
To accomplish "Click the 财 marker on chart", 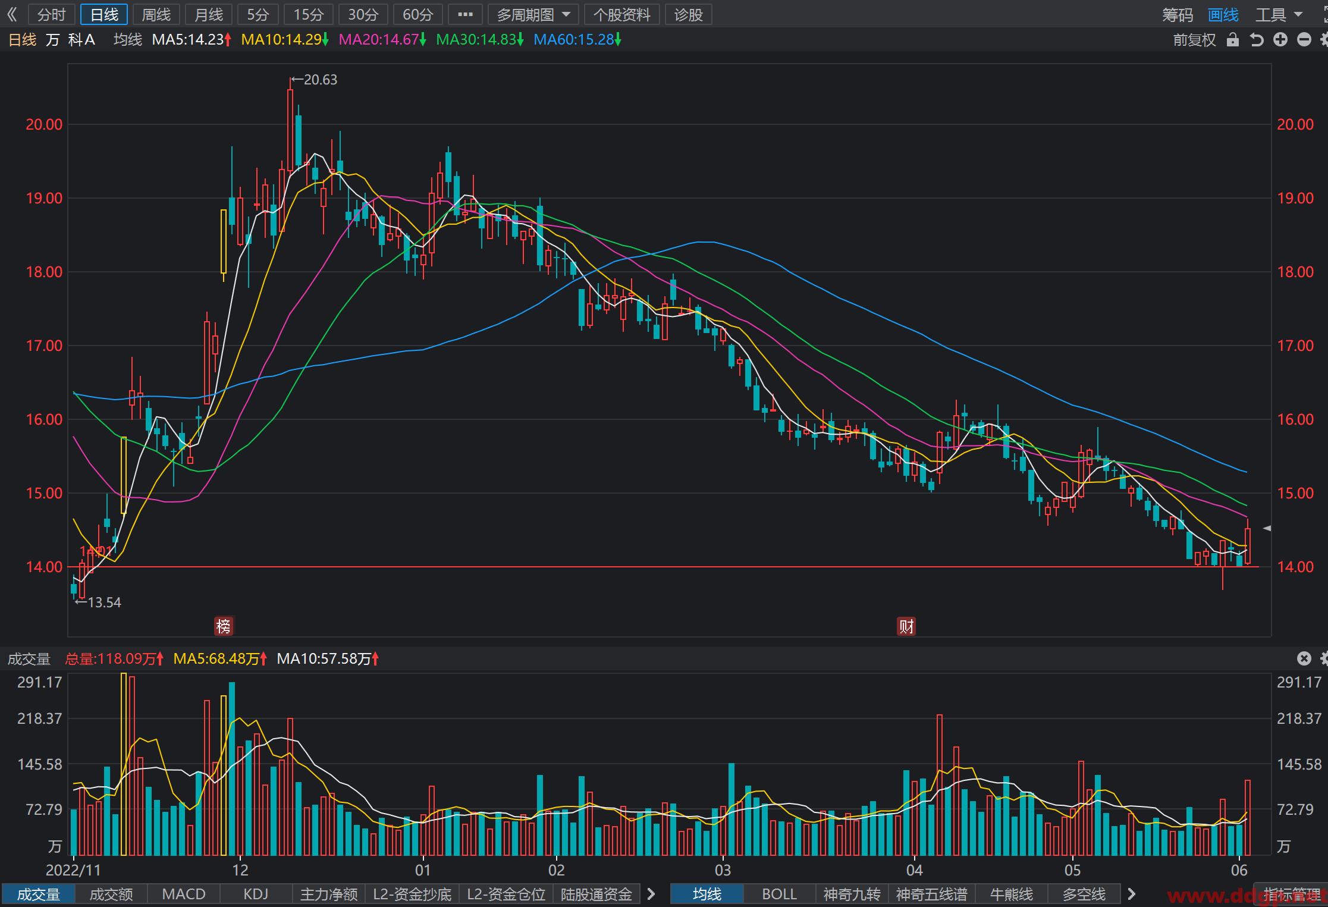I will click(x=906, y=626).
